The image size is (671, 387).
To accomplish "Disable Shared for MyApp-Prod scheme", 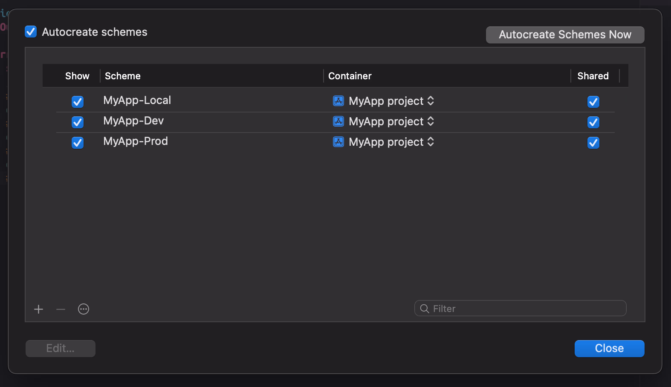I will (593, 143).
